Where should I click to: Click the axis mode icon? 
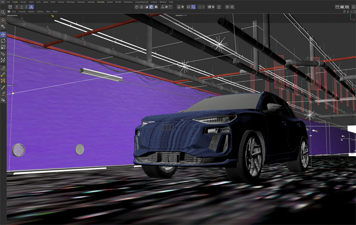tap(163, 7)
